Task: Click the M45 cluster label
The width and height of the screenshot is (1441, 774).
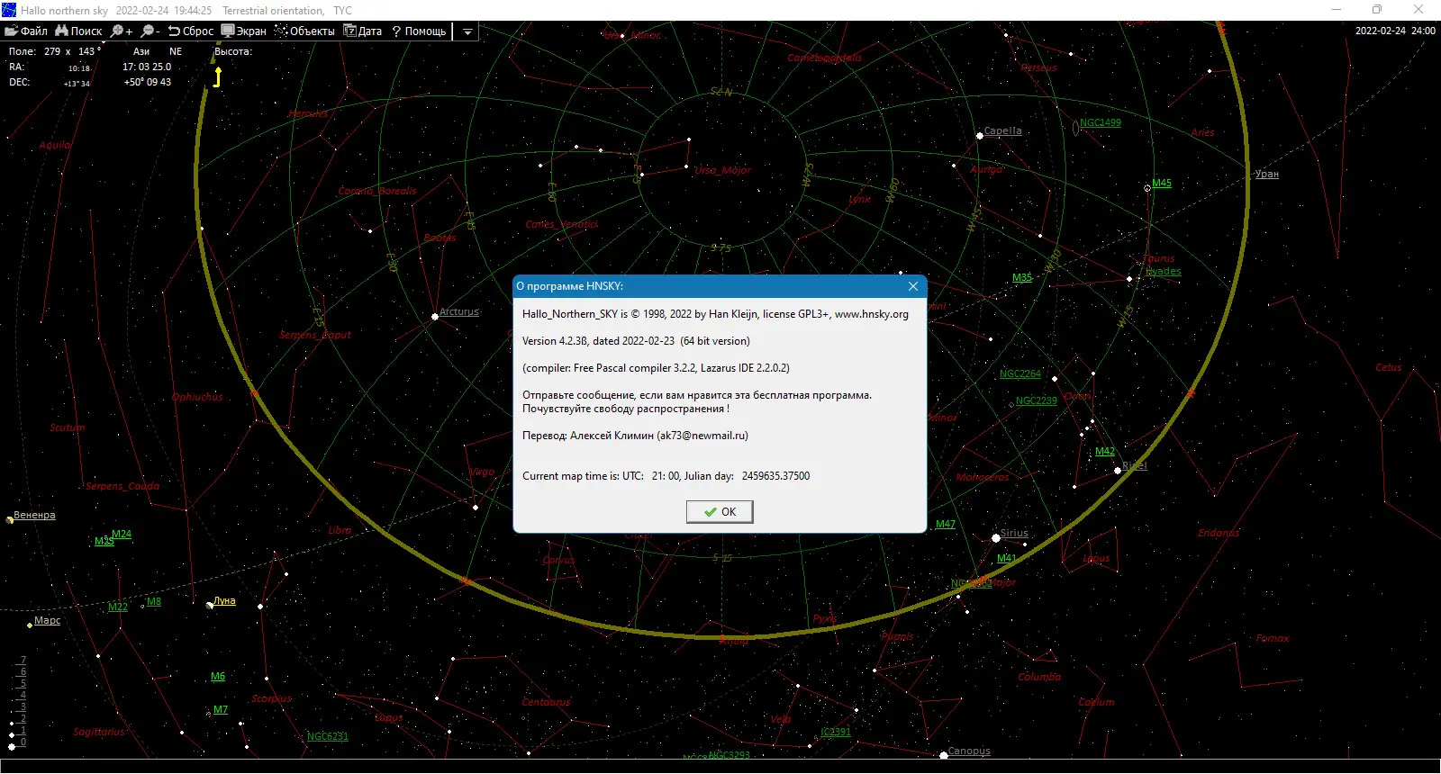Action: click(x=1162, y=184)
